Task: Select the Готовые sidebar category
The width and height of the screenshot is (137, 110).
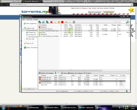Action: (x=31, y=33)
